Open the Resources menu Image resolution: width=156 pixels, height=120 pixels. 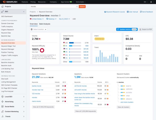tap(43, 2)
